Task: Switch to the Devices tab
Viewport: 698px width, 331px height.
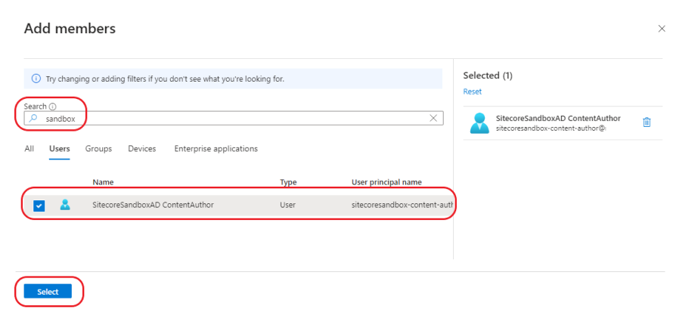Action: click(x=142, y=149)
